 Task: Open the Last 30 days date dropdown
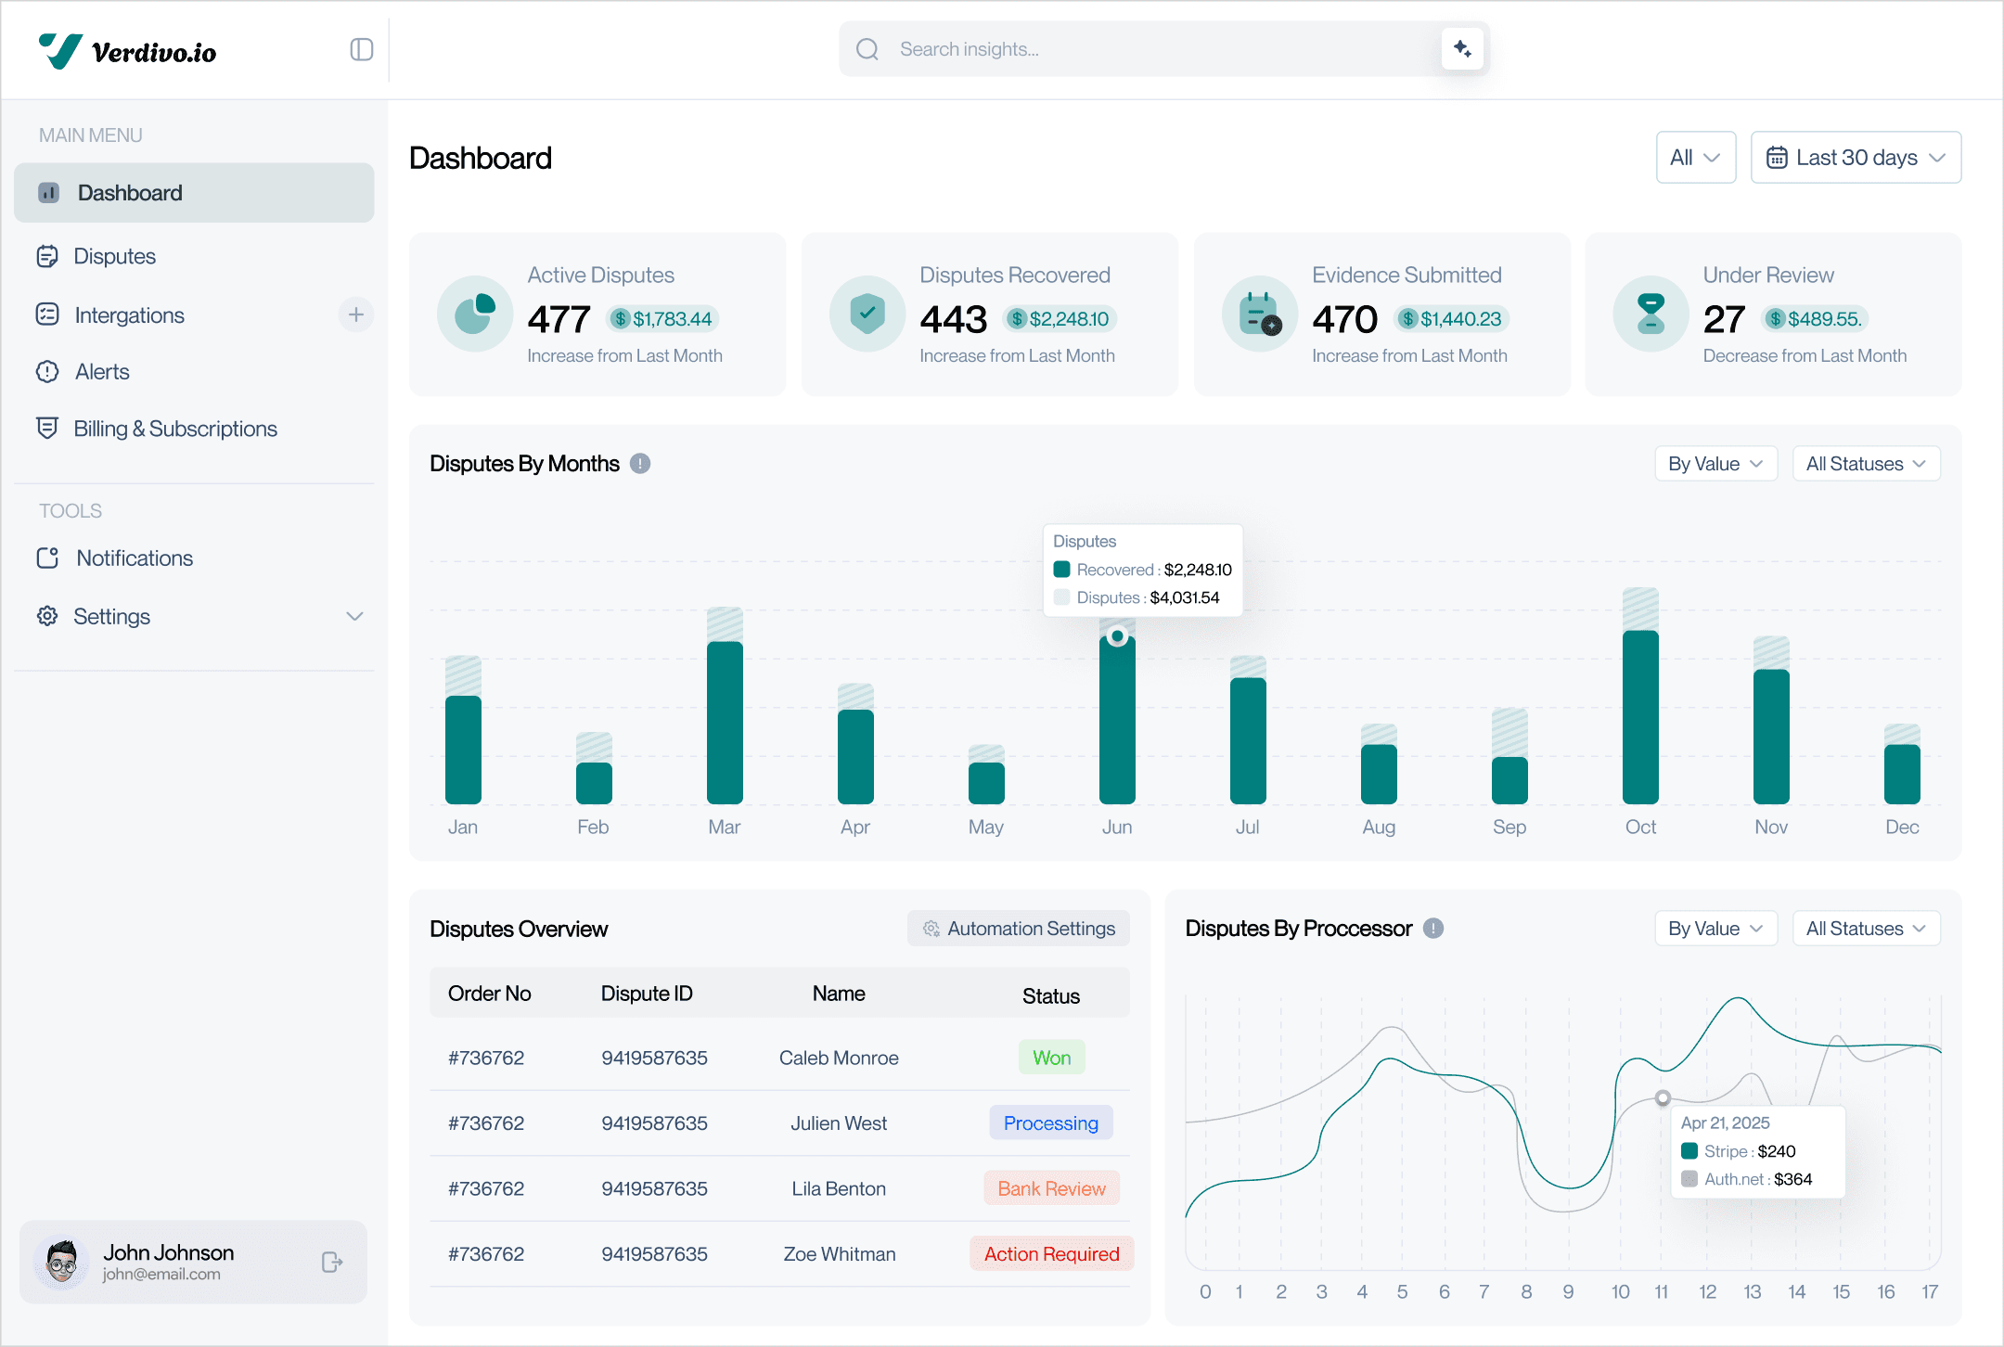(1856, 158)
